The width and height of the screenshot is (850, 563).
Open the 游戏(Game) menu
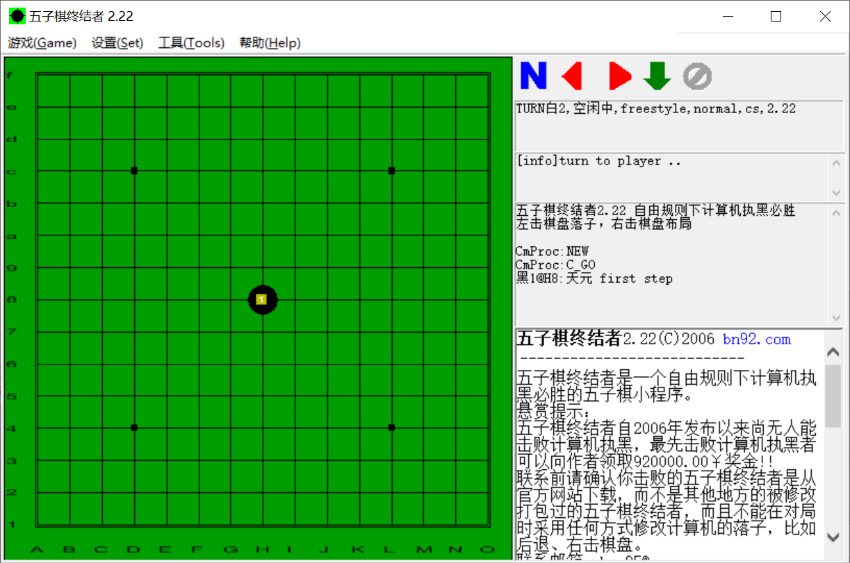click(x=42, y=42)
